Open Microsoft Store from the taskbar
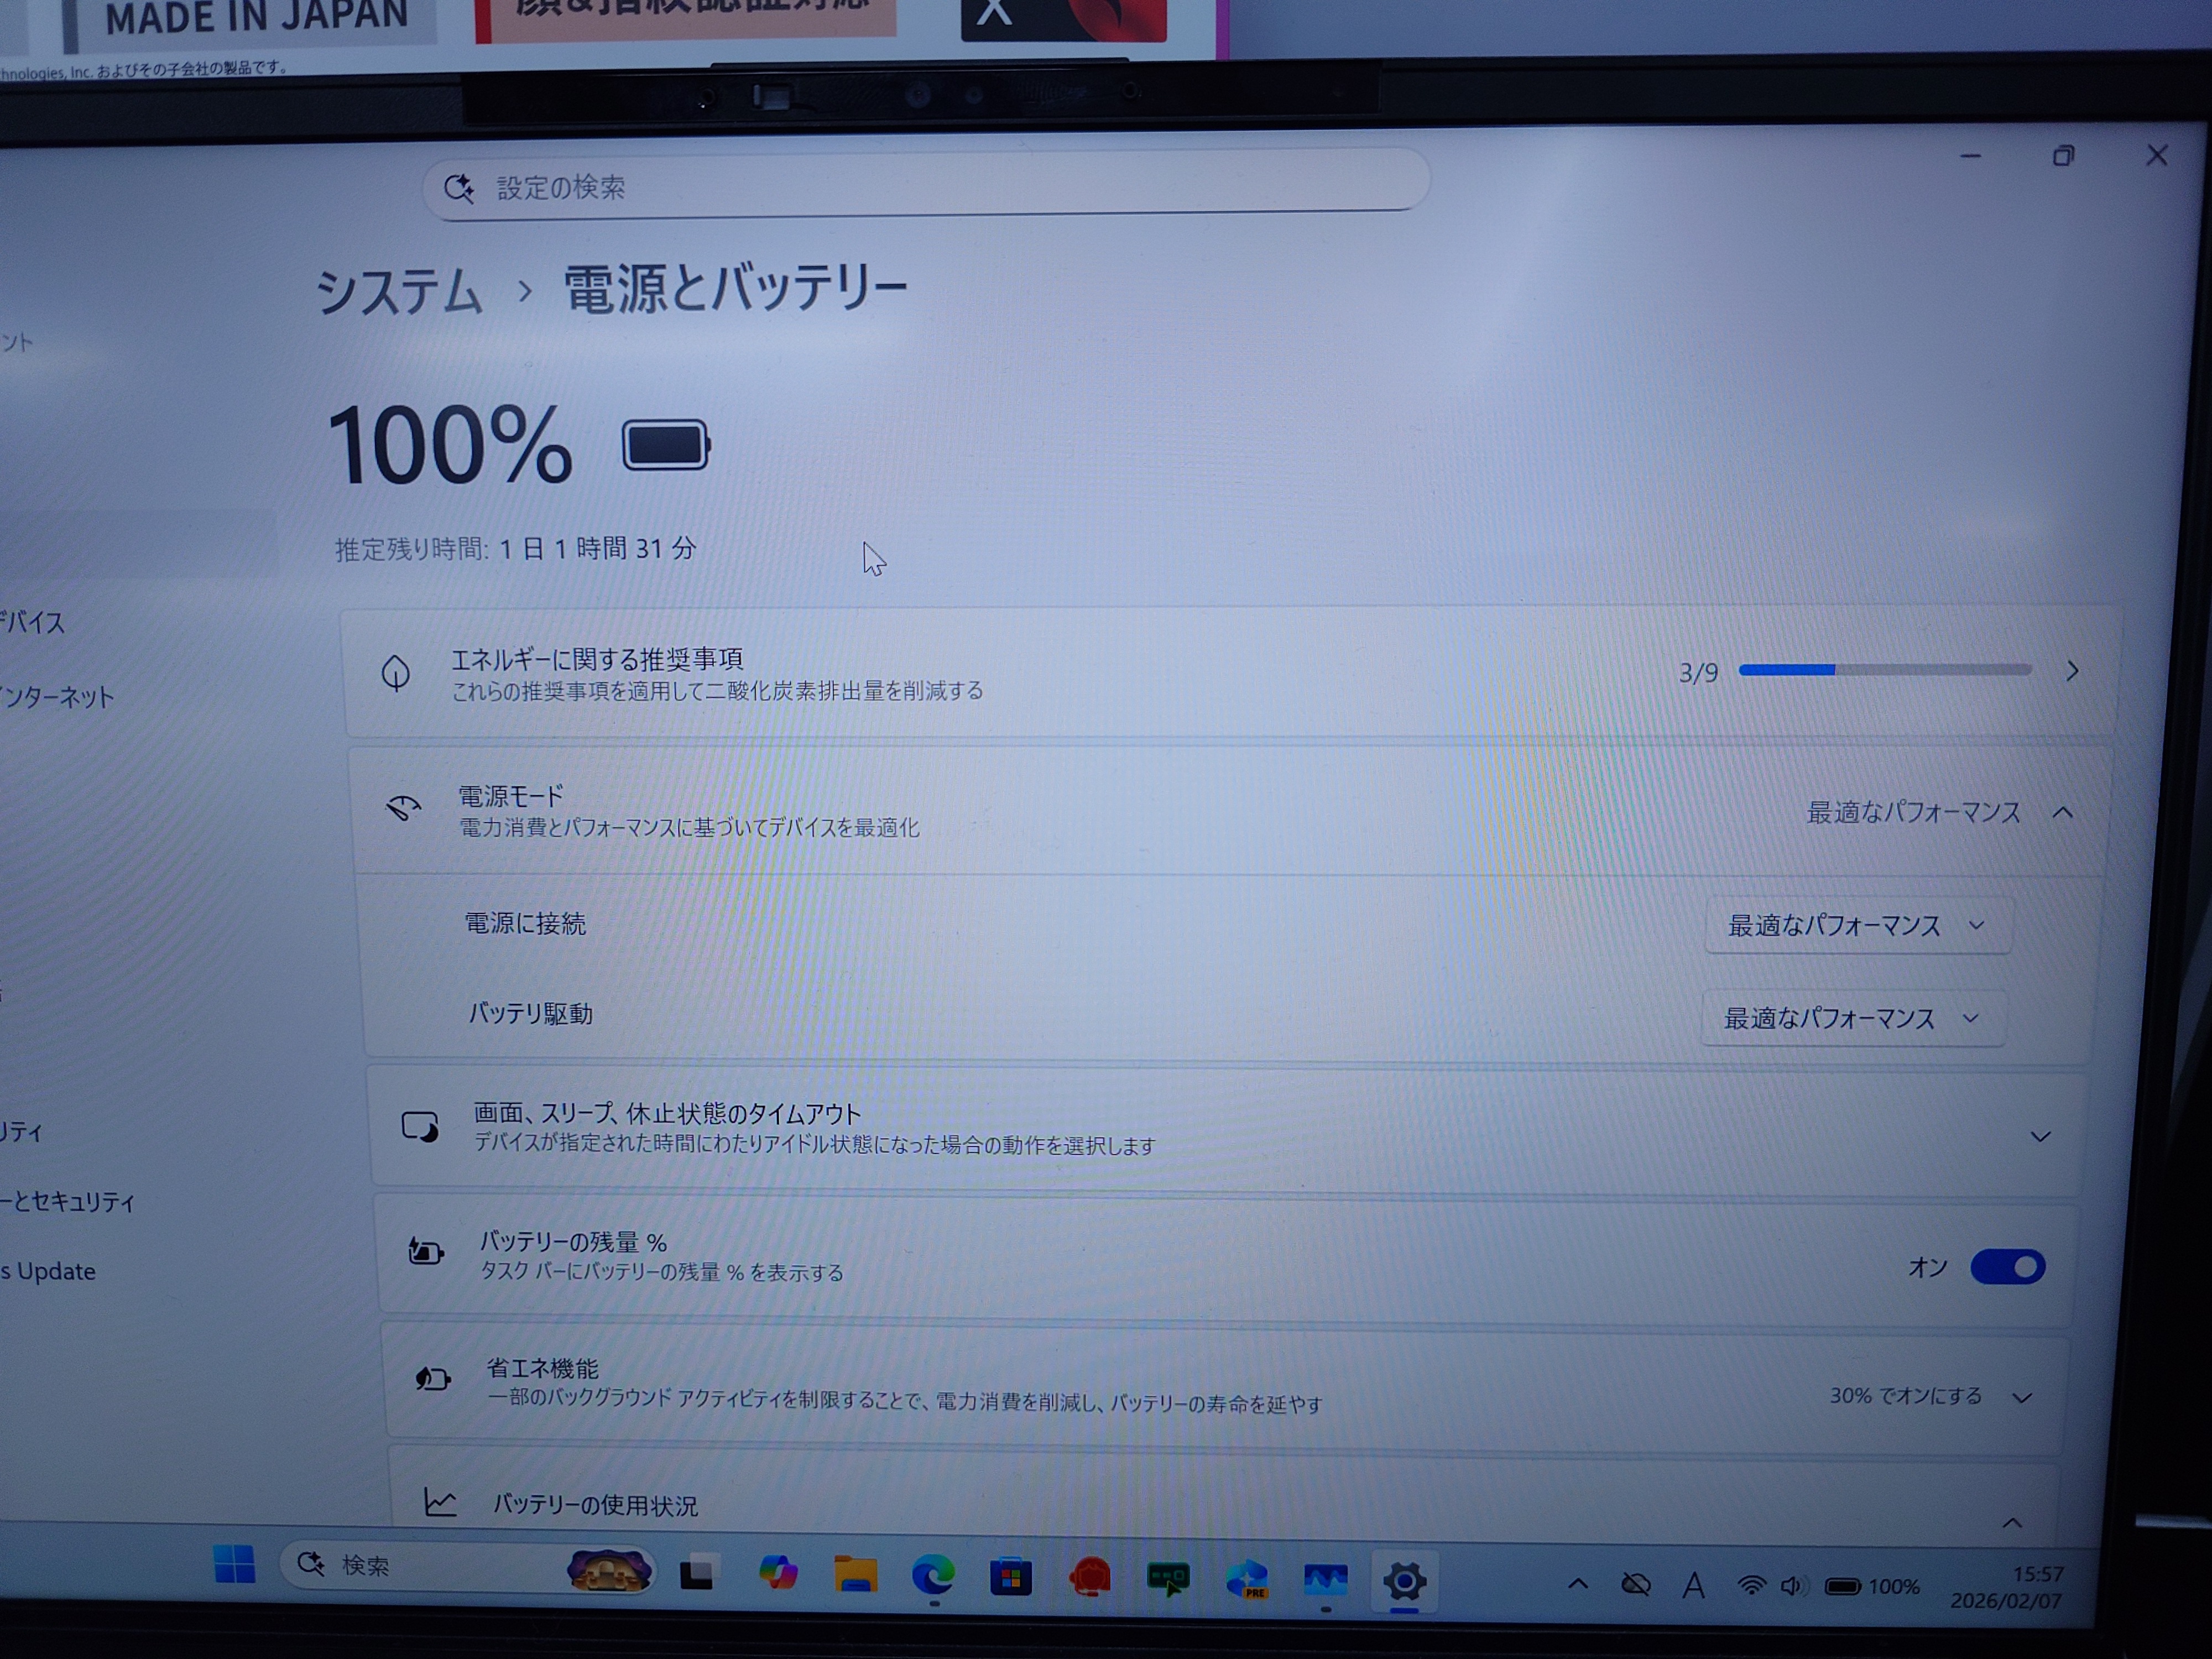Screen dimensions: 2212x1659 (x=1010, y=1578)
